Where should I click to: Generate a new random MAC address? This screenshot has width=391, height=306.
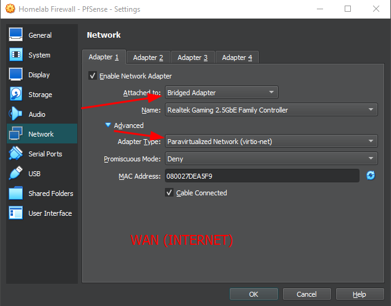[x=371, y=176]
